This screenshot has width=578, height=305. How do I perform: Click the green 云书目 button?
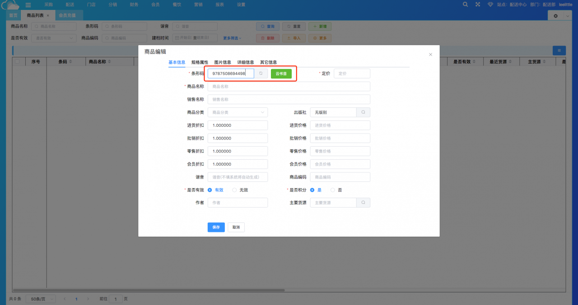(281, 74)
